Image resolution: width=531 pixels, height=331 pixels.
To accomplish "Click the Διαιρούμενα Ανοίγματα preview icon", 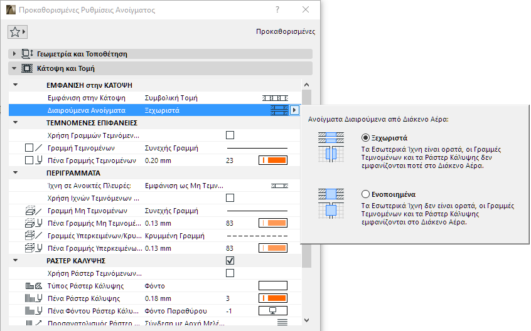I will point(279,110).
